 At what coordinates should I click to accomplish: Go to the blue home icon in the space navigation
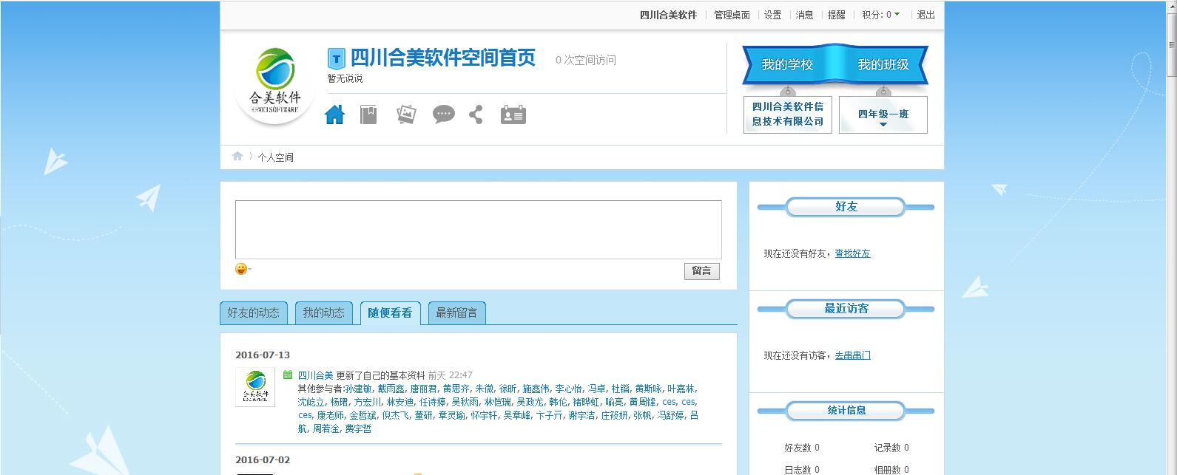tap(334, 115)
